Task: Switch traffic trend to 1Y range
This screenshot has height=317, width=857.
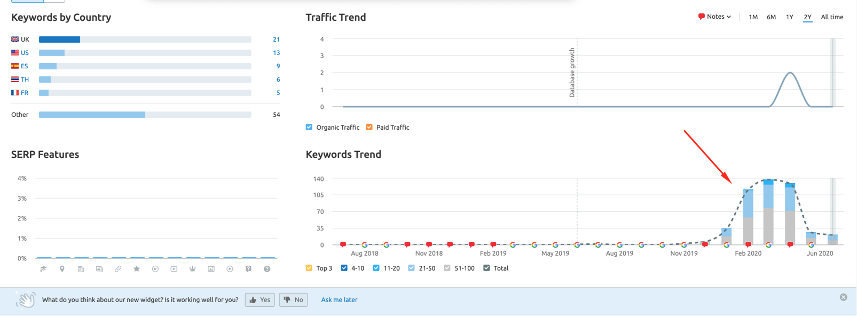Action: coord(789,17)
